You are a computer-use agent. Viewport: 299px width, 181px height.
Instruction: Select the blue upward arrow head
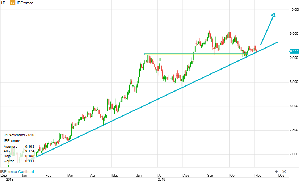tap(273, 15)
